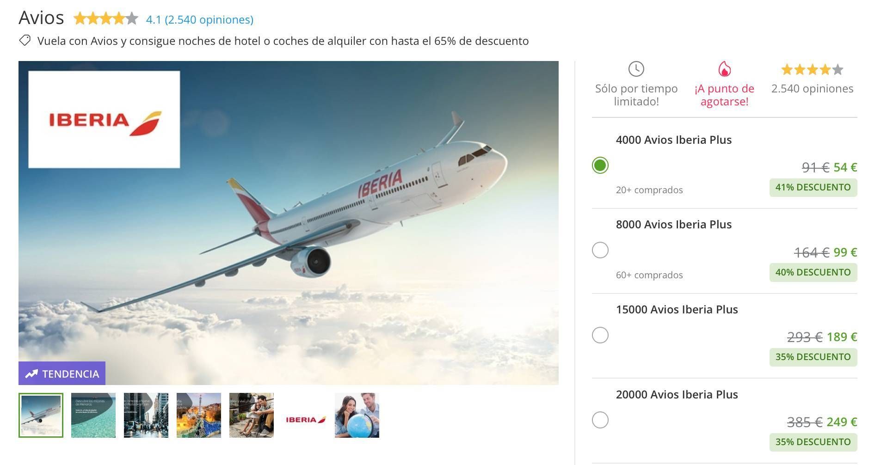Show the Iberia logo thumbnail
Image resolution: width=887 pixels, height=465 pixels.
coord(304,415)
